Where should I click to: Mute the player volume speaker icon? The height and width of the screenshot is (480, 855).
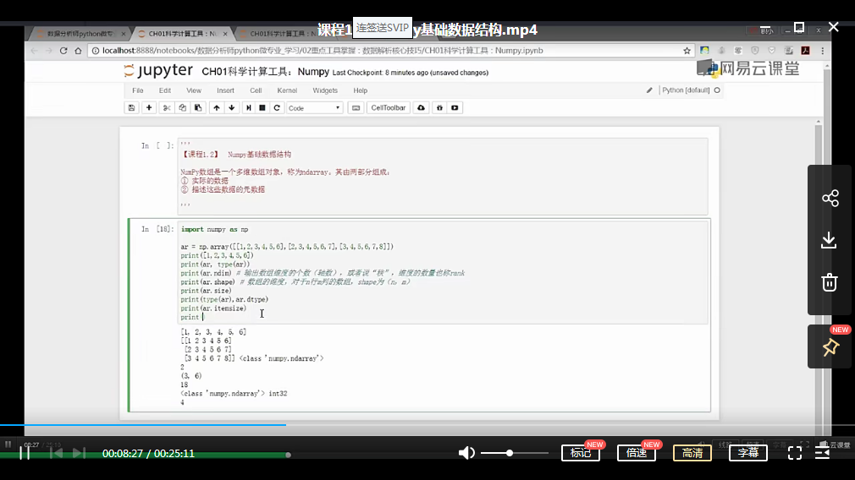pos(466,453)
